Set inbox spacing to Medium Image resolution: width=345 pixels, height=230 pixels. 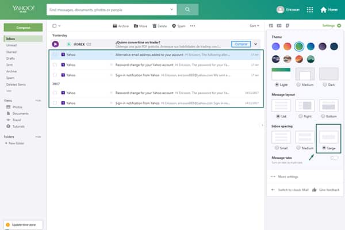(298, 148)
